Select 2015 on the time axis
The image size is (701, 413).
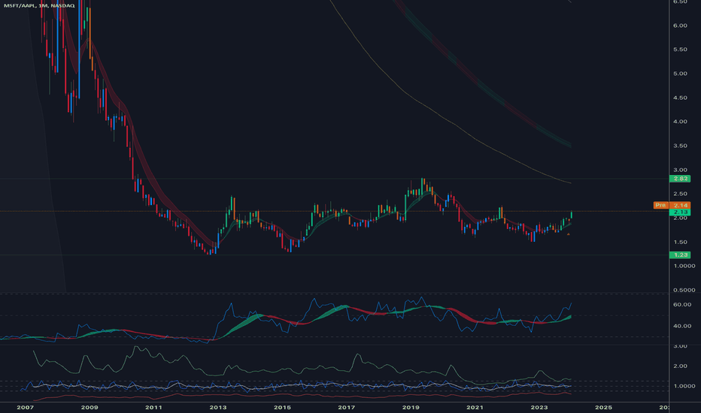click(282, 407)
